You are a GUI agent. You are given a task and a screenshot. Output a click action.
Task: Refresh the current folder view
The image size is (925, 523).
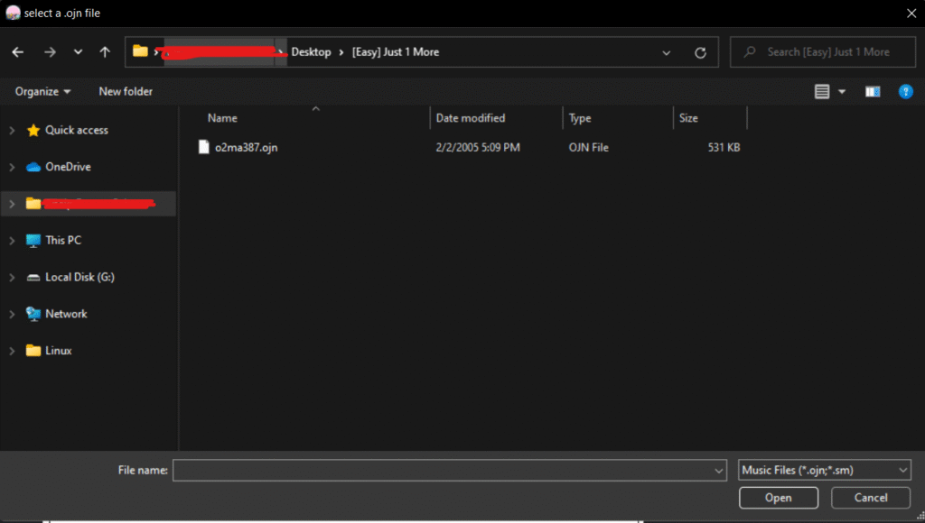[700, 52]
